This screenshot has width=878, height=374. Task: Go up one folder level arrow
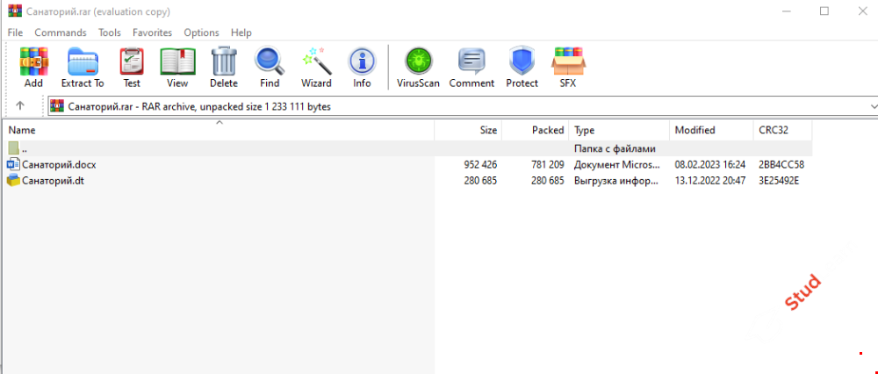(20, 106)
